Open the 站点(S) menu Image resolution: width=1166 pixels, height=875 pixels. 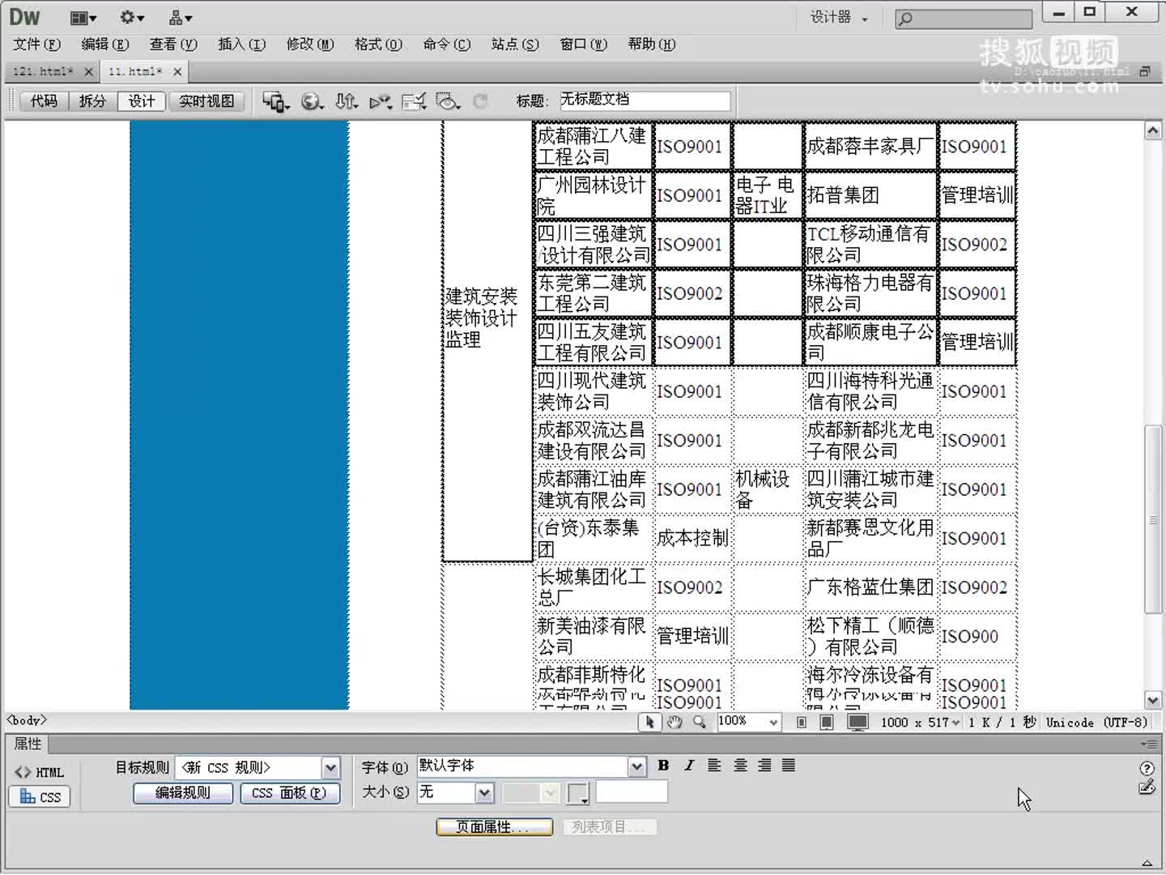(x=515, y=45)
